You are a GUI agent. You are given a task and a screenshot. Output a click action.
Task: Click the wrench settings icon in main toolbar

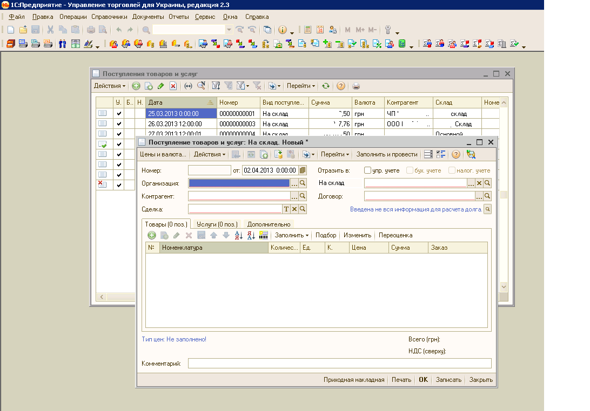(388, 30)
